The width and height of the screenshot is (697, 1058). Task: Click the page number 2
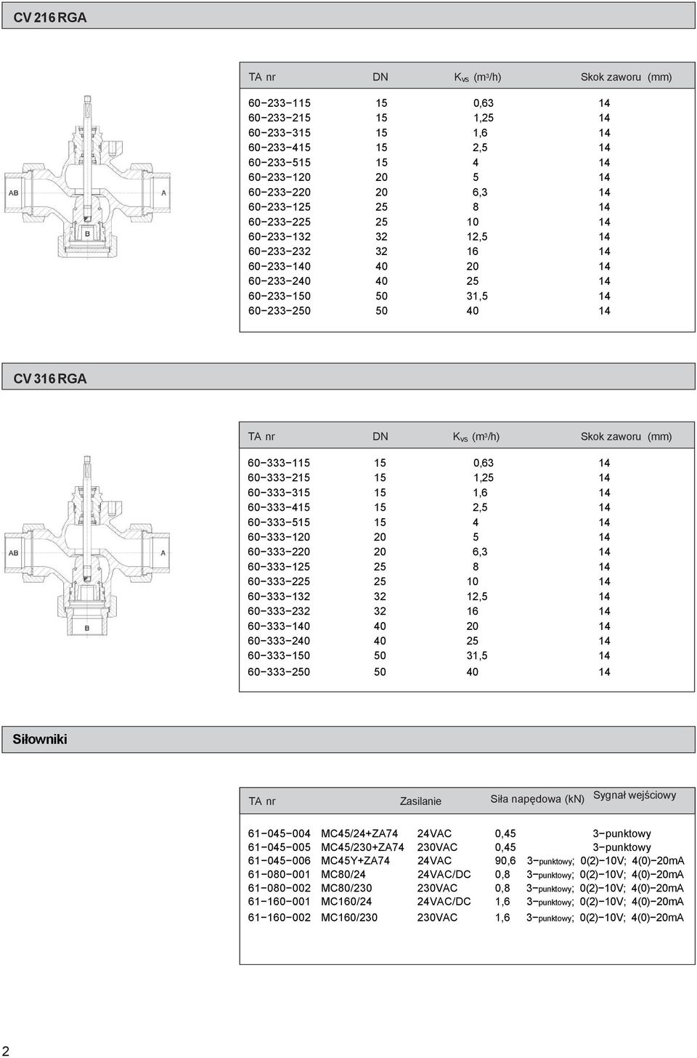pyautogui.click(x=6, y=1050)
